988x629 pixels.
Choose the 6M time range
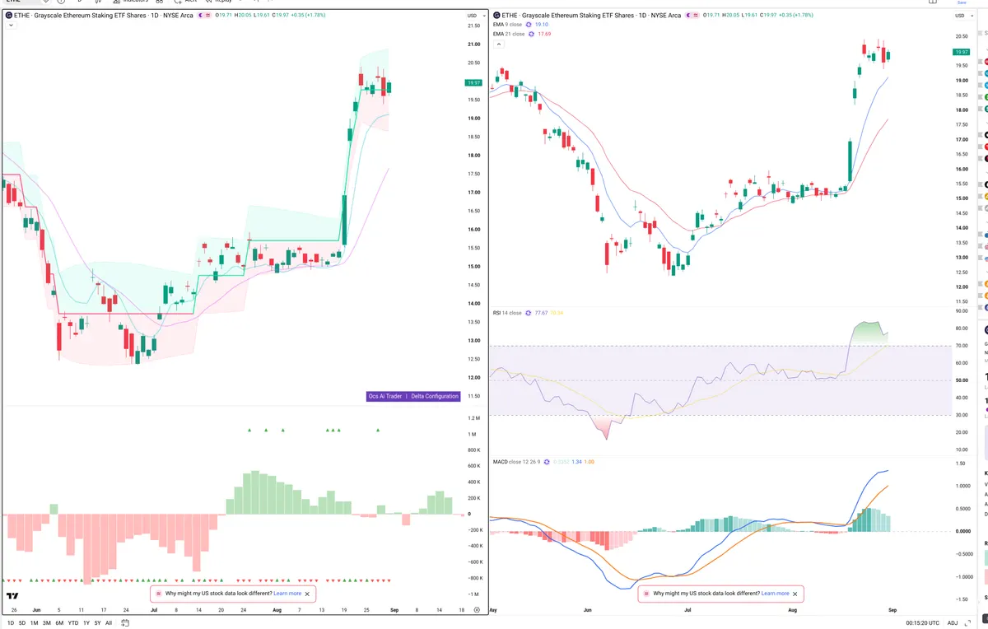[x=59, y=622]
